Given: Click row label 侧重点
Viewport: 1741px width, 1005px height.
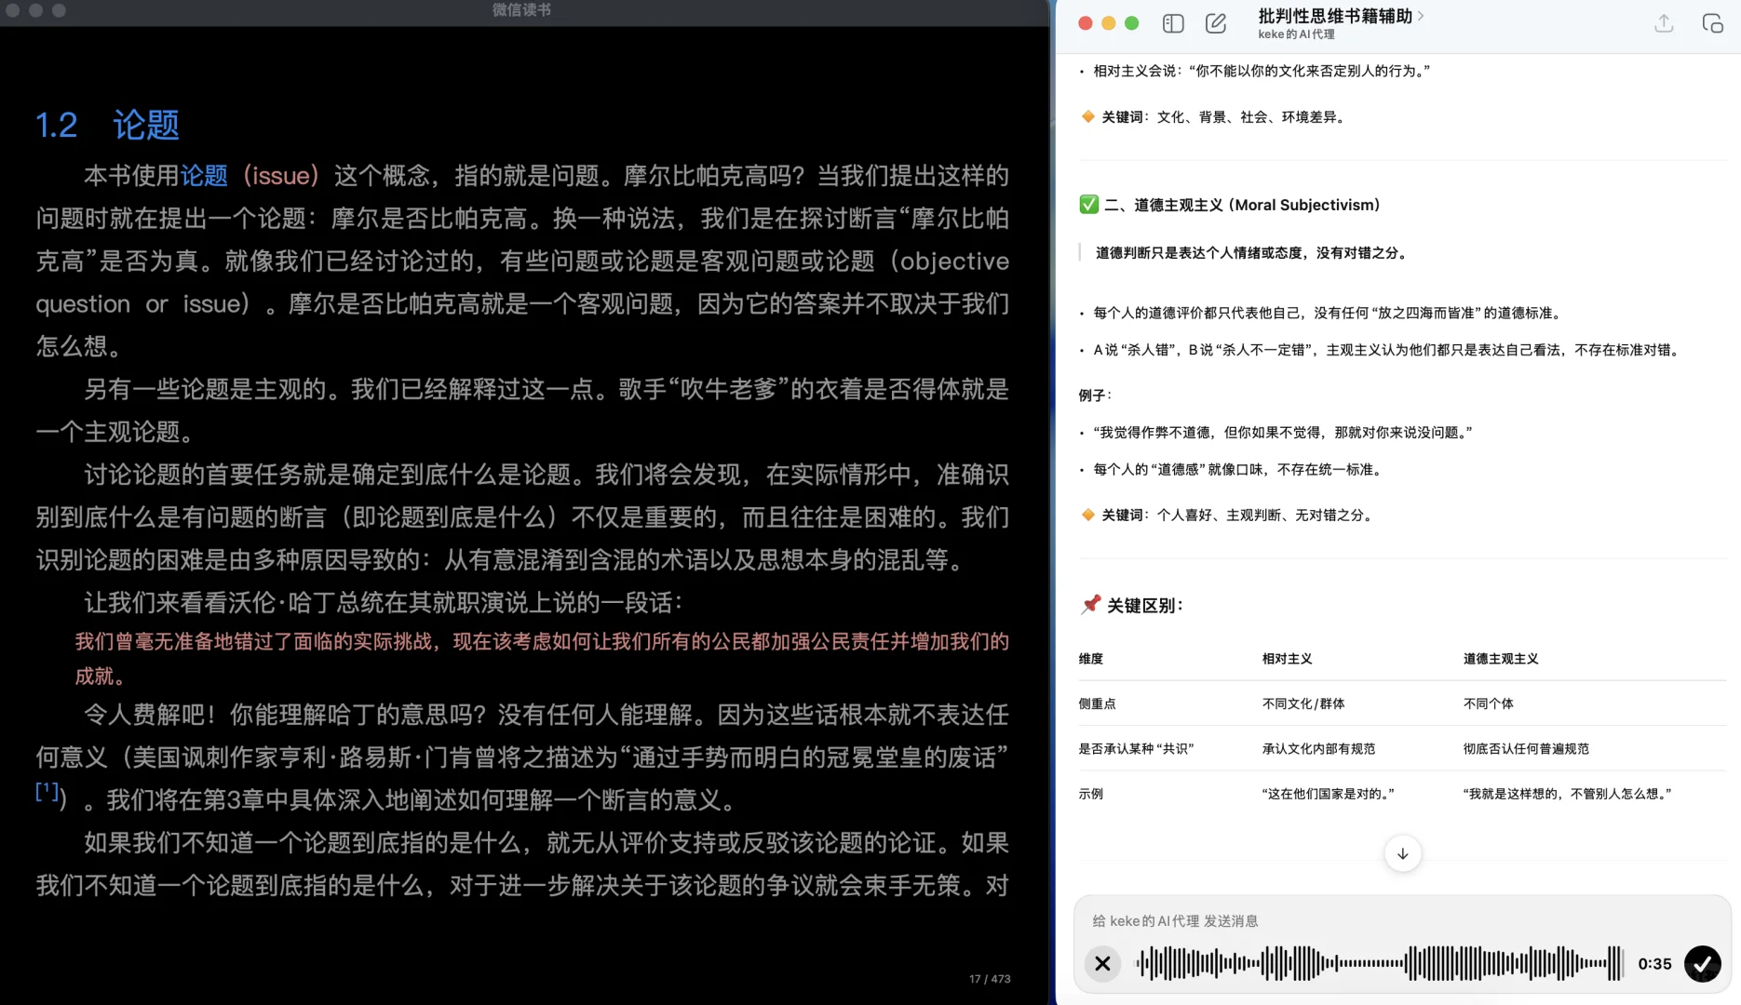Looking at the screenshot, I should pos(1097,703).
